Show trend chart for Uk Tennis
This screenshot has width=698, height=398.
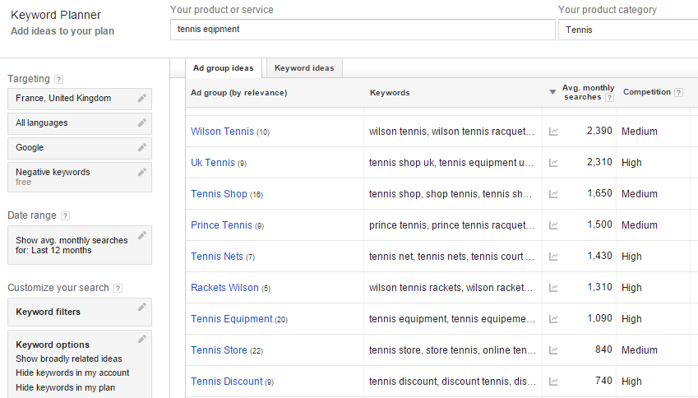[553, 163]
